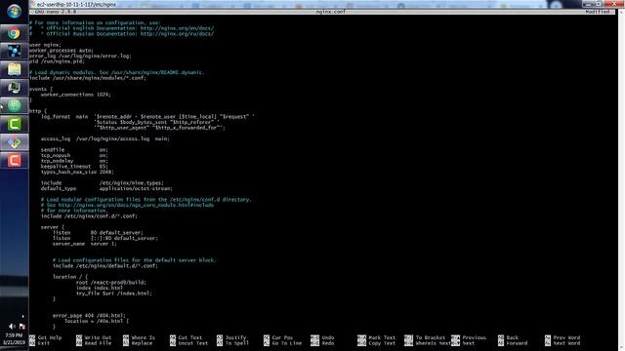Click the 'Modified' status in nano header

(x=597, y=12)
